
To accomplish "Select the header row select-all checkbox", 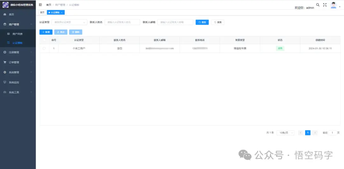I will tap(44, 40).
